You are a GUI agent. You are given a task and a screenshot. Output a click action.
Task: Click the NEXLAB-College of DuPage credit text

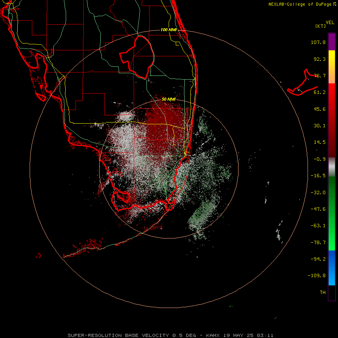click(x=302, y=4)
